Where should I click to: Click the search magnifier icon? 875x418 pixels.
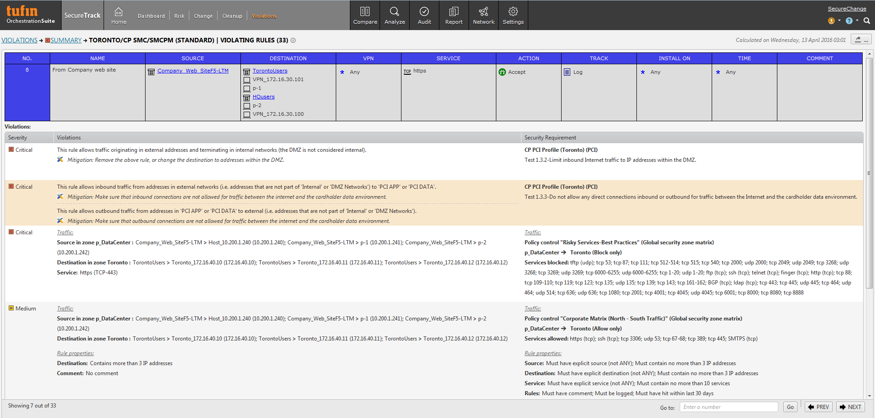(867, 21)
